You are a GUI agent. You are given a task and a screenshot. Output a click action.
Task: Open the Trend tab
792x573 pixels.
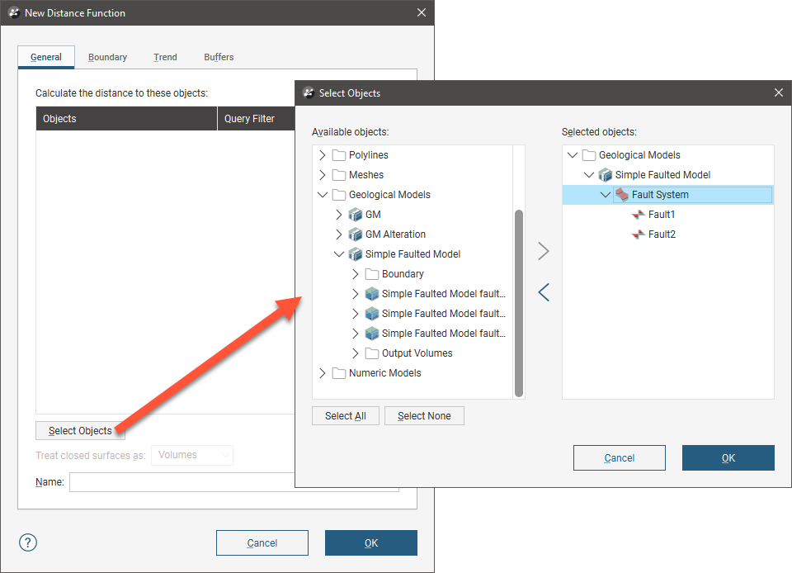(165, 57)
